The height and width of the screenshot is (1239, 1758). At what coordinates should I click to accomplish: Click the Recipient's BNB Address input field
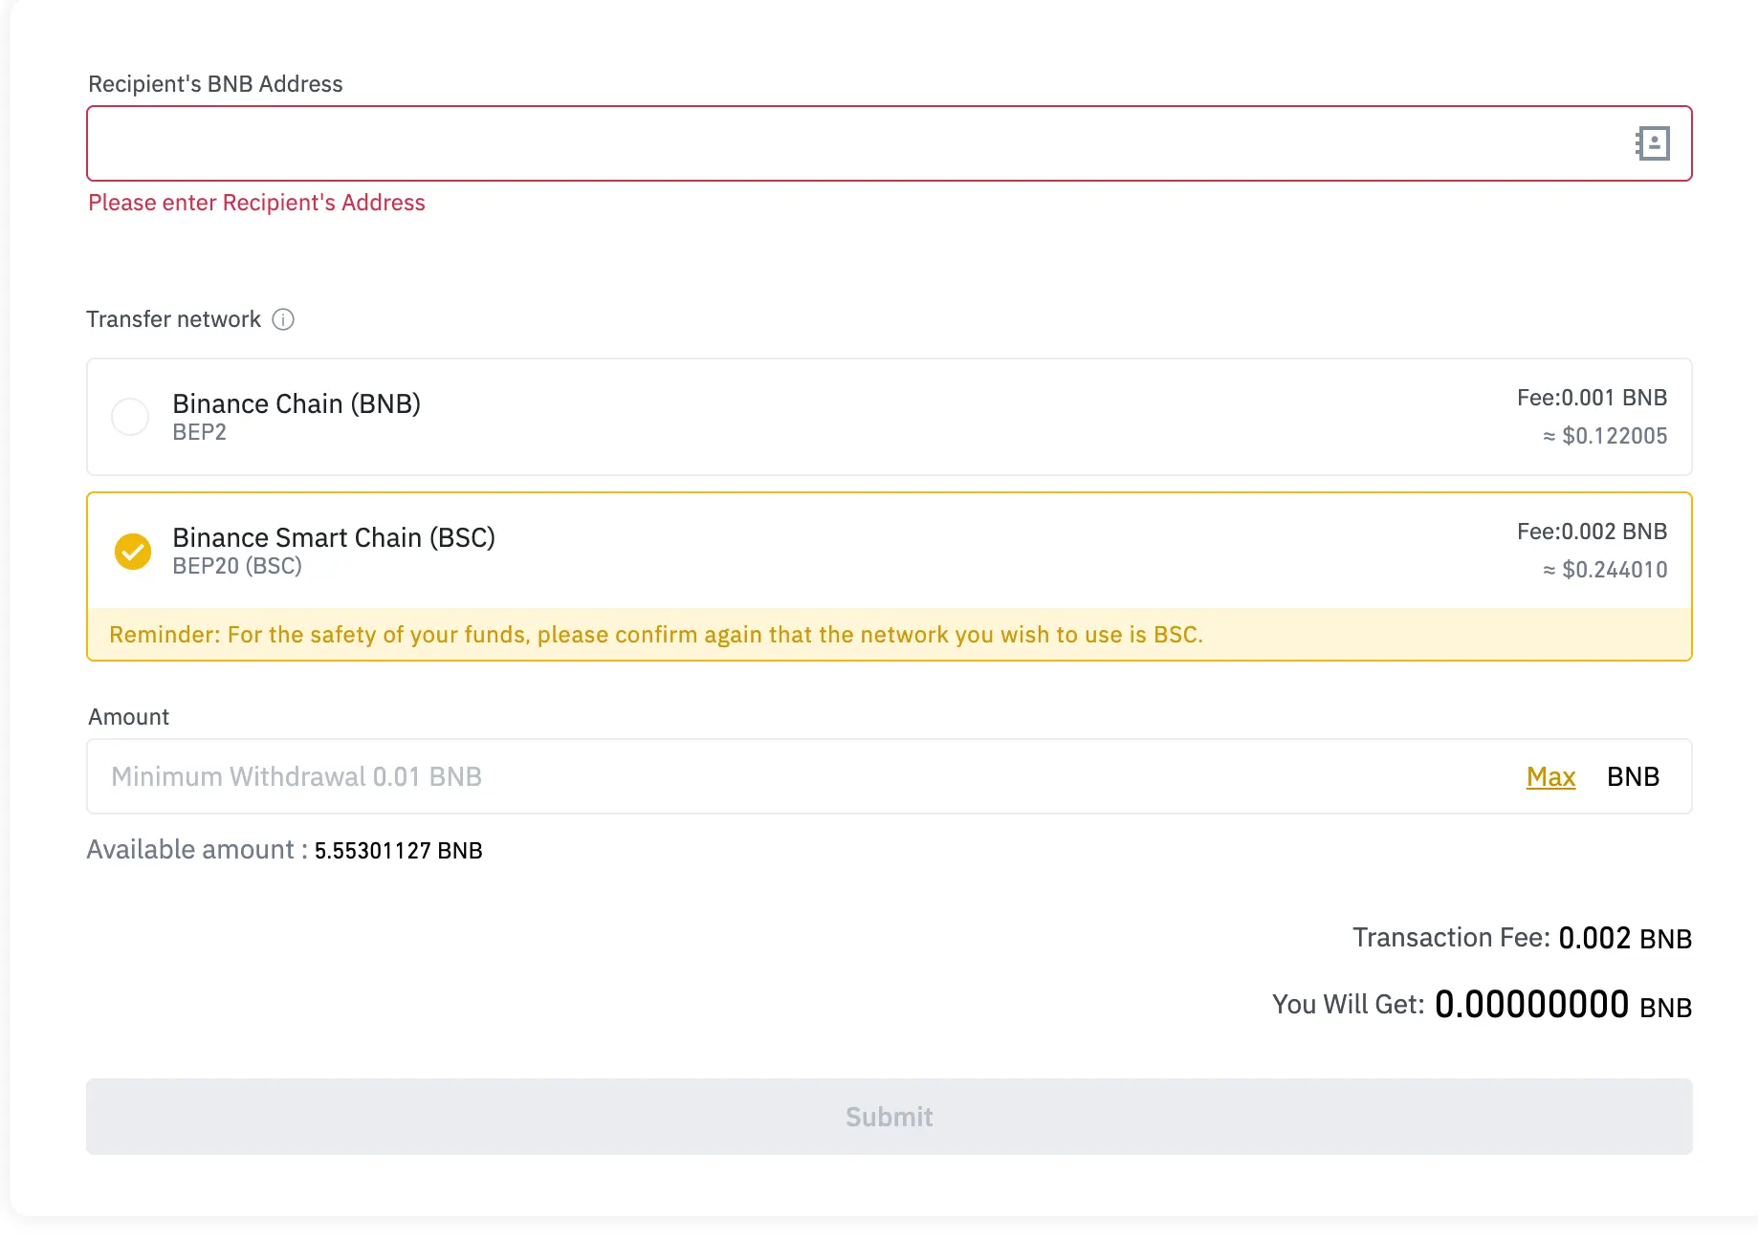point(851,143)
